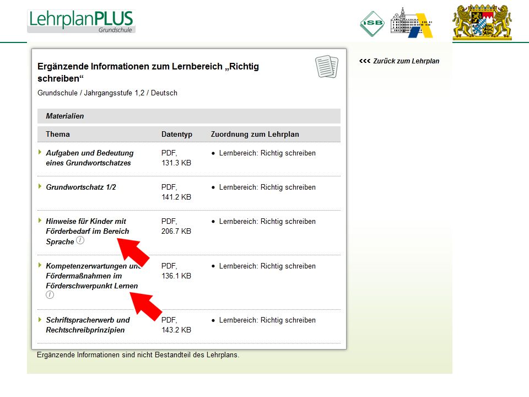The image size is (529, 397).
Task: Expand the arrow beside 'Aufgaben und Bedeutung'
Action: tap(40, 152)
